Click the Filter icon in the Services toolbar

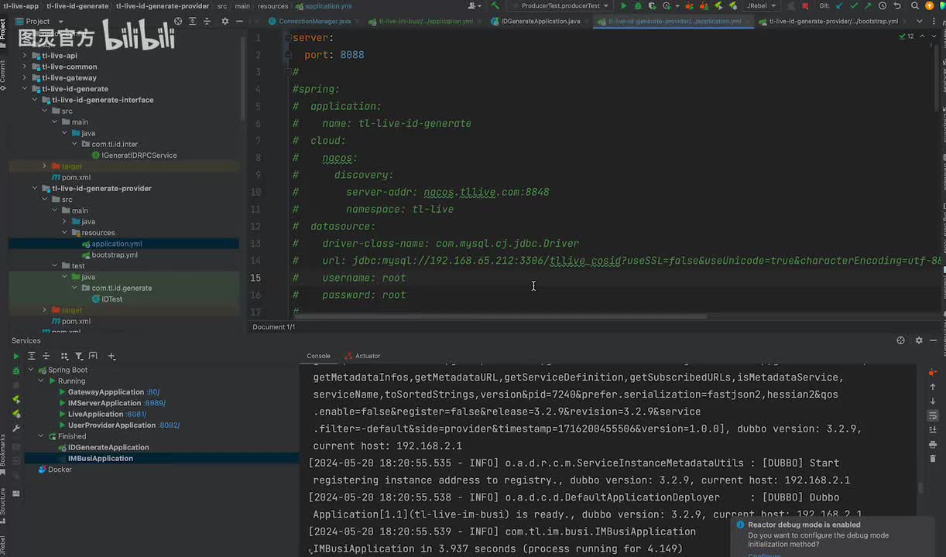tap(78, 356)
